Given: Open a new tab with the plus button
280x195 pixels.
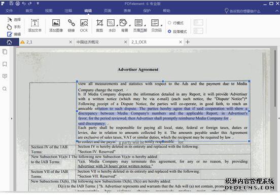Looking at the screenshot, I should pyautogui.click(x=188, y=42).
